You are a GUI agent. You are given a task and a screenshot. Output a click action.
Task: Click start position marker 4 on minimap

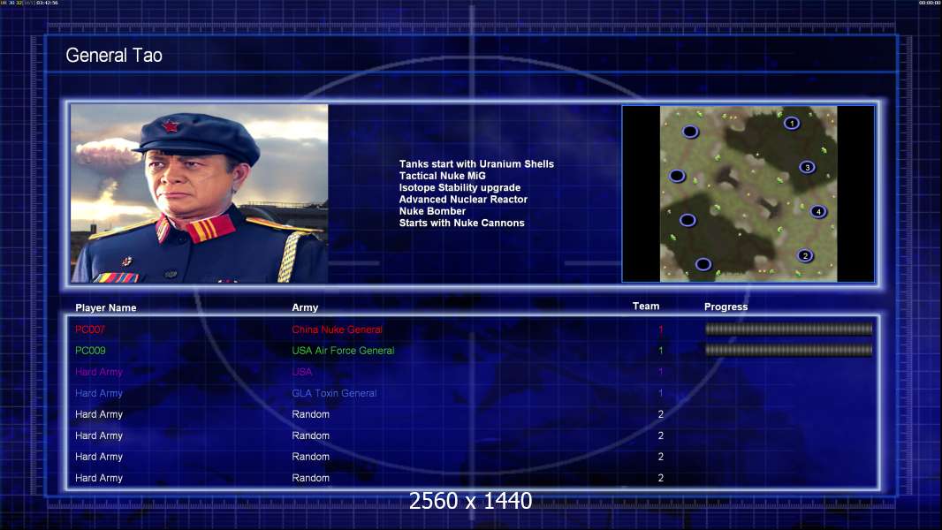point(818,211)
